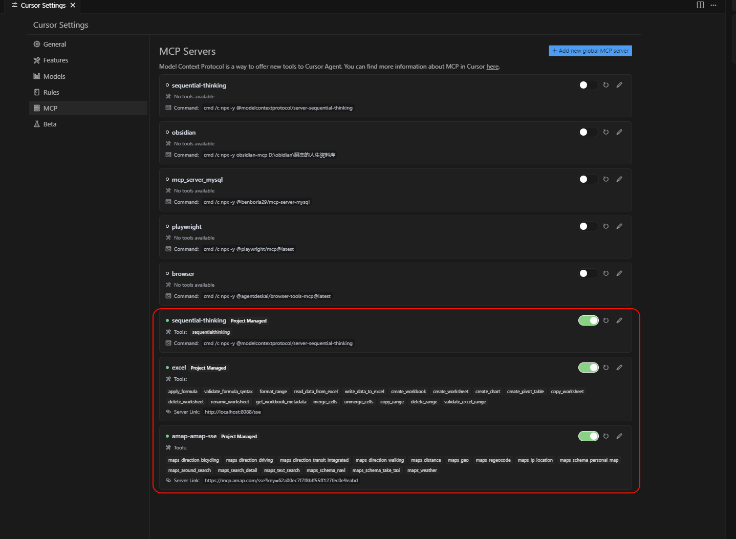This screenshot has height=539, width=736.
Task: Open the Rules settings section
Action: click(x=88, y=92)
